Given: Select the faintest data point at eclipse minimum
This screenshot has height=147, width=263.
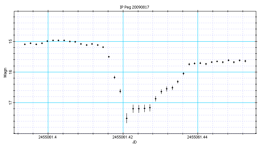Looking at the screenshot, I should tap(126, 118).
